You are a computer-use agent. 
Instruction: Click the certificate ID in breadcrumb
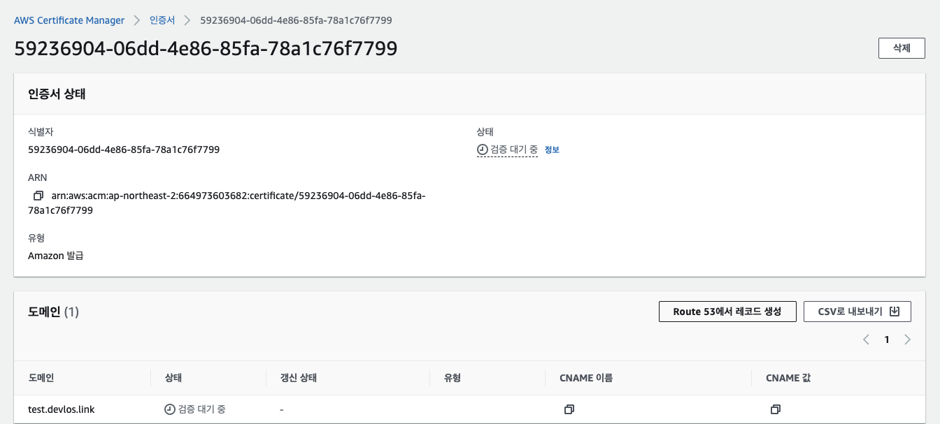(296, 20)
